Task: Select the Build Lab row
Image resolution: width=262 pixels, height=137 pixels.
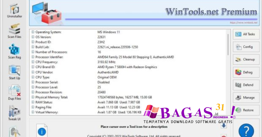Action: 128,47
